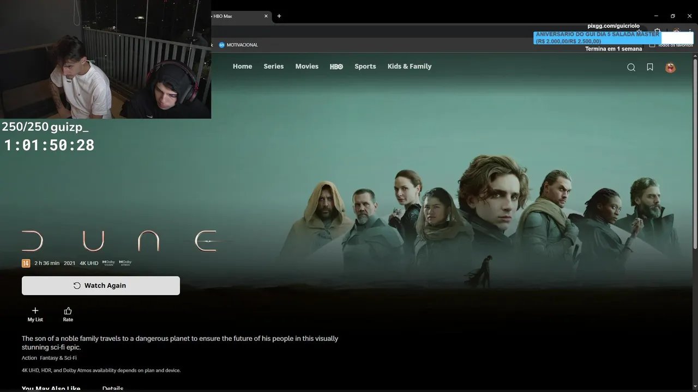Image resolution: width=698 pixels, height=392 pixels.
Task: Click the Dolby Vision badge
Action: [109, 263]
